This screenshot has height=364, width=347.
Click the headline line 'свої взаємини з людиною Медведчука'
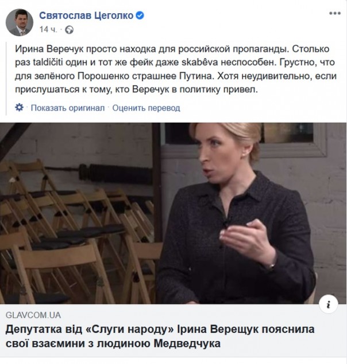tap(113, 343)
